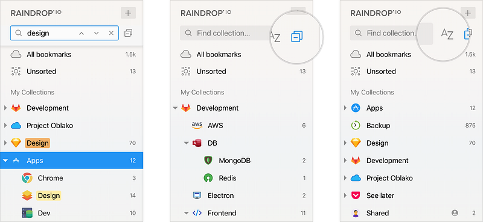Collapse Development in the middle panel
This screenshot has height=222, width=483.
click(x=175, y=108)
